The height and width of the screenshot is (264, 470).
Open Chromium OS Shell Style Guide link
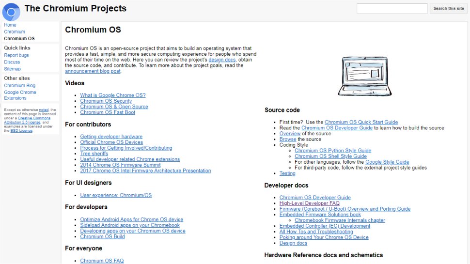point(330,156)
